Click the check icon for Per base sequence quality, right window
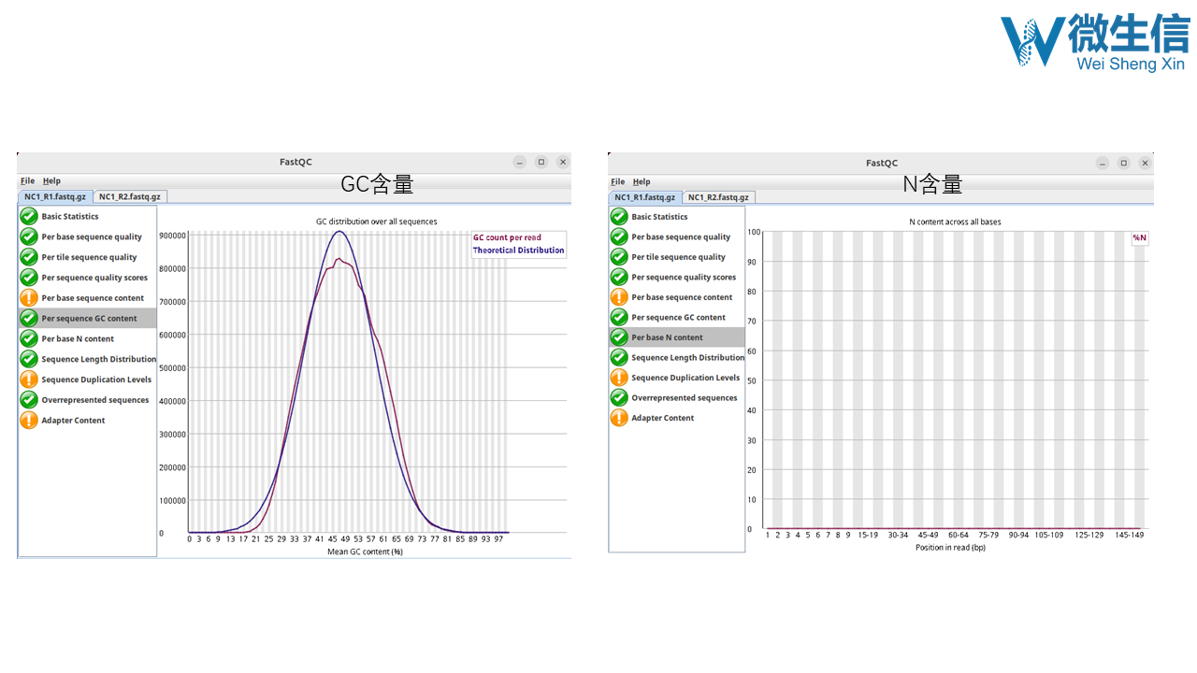 (x=619, y=237)
